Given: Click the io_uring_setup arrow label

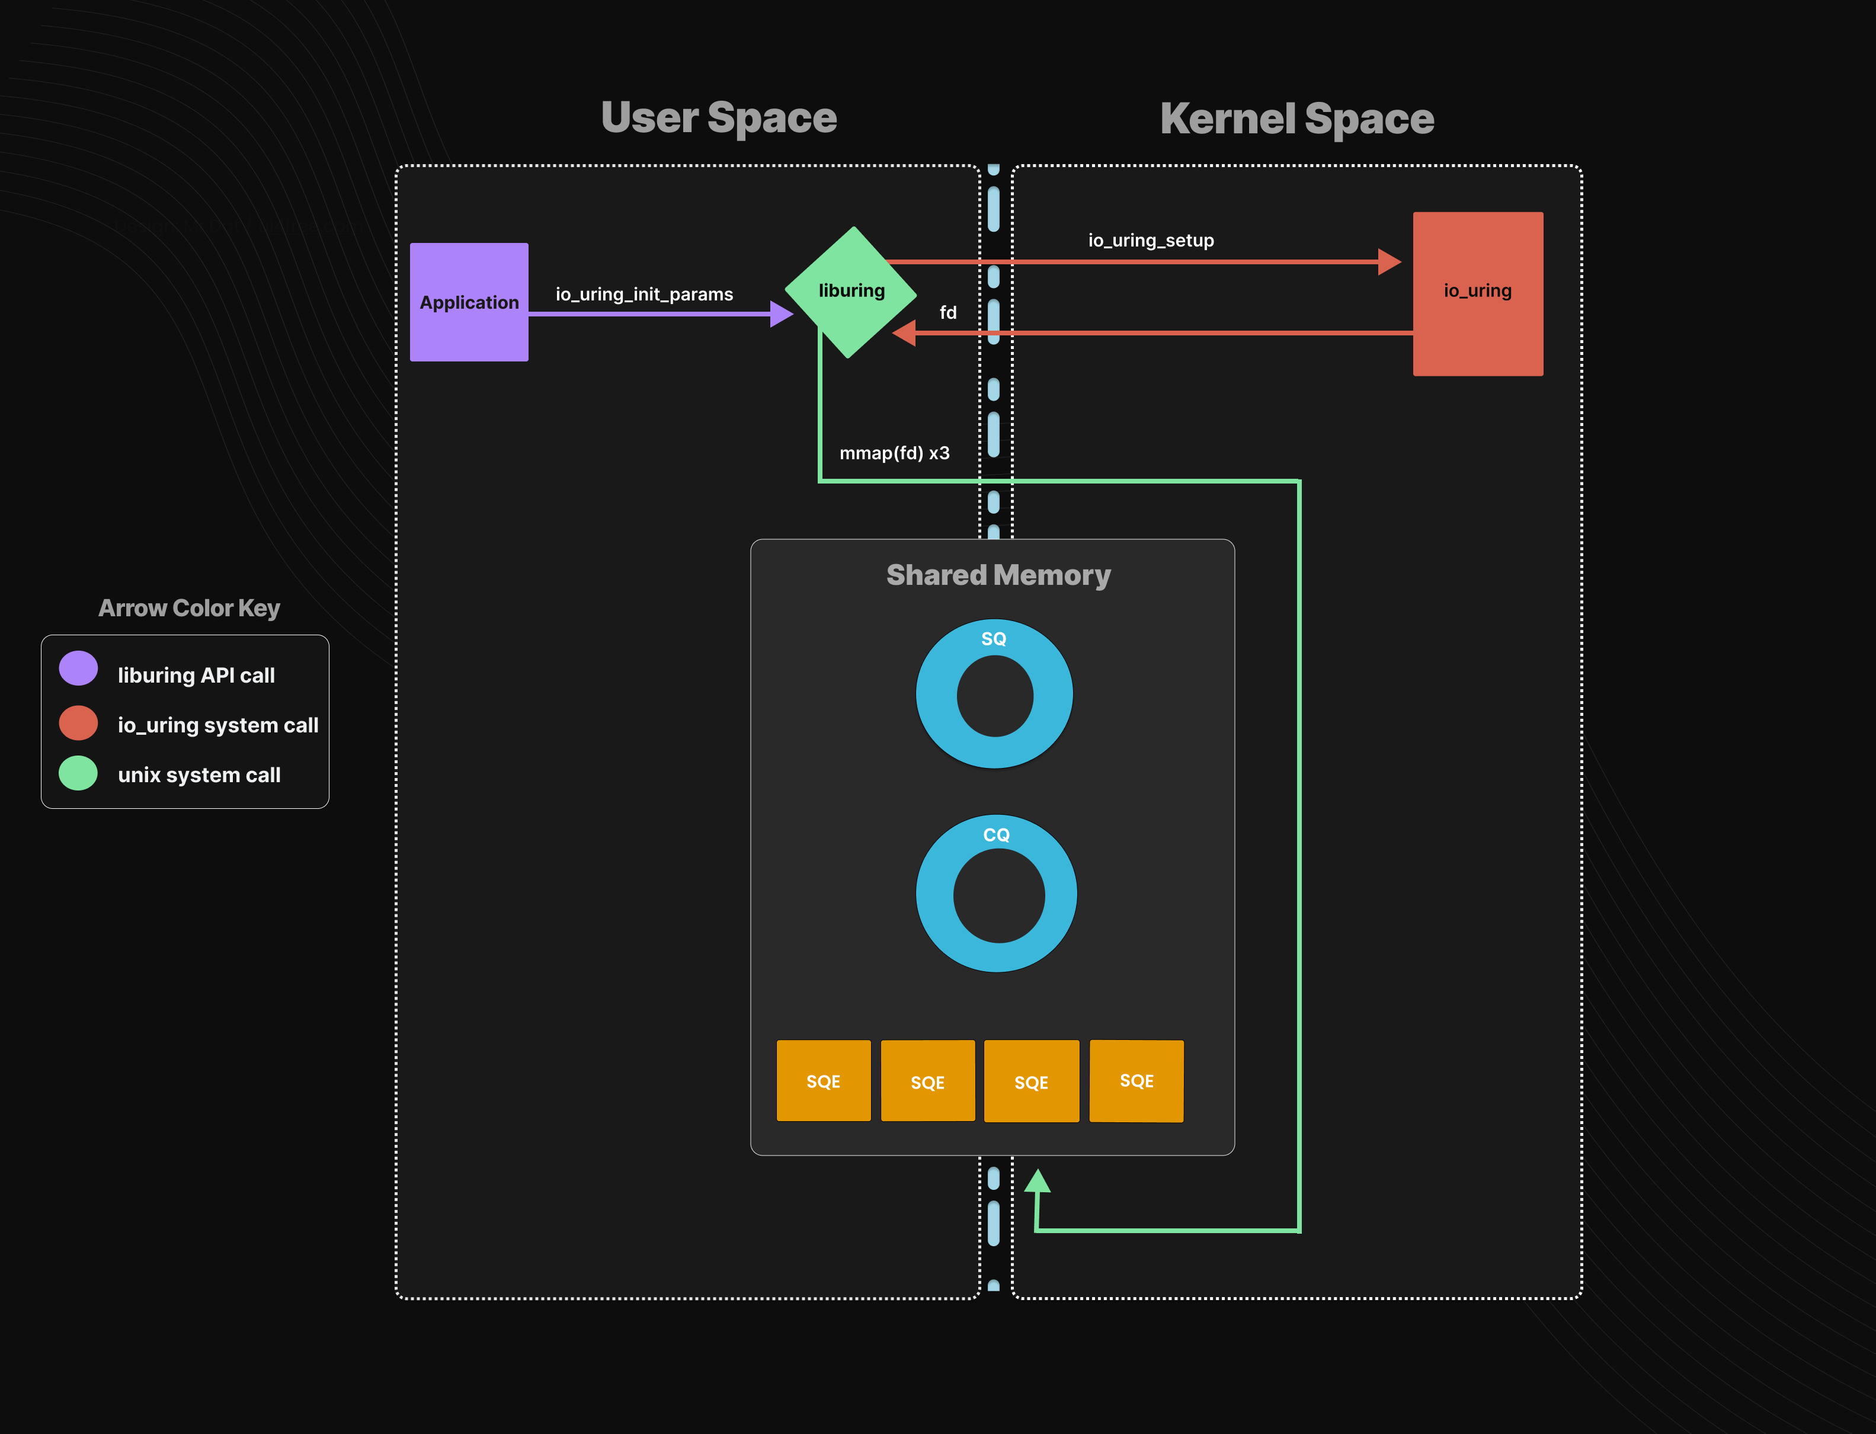Looking at the screenshot, I should pyautogui.click(x=1151, y=241).
